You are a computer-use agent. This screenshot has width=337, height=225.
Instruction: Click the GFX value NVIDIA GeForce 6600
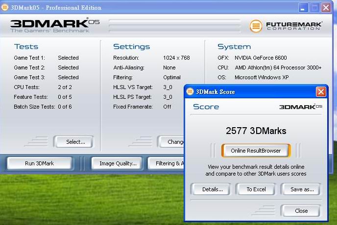coord(261,58)
